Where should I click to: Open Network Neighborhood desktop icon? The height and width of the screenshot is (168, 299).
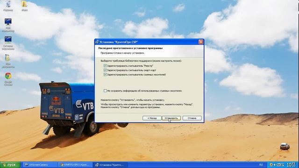point(8,43)
